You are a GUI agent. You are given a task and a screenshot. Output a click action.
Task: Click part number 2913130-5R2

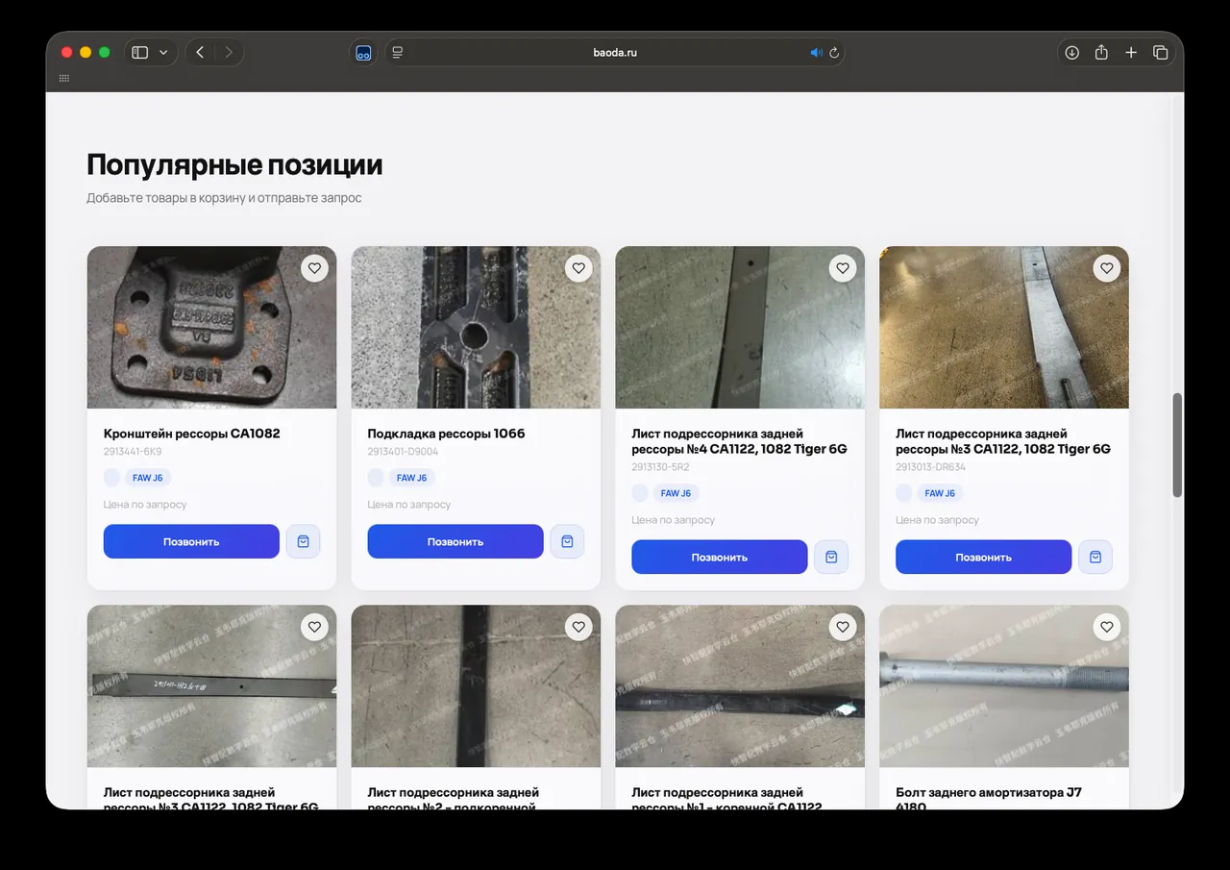660,467
